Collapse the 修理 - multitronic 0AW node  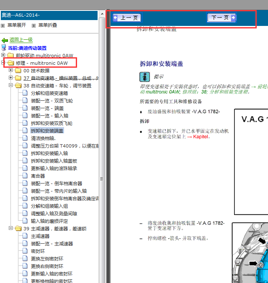coord(3,62)
